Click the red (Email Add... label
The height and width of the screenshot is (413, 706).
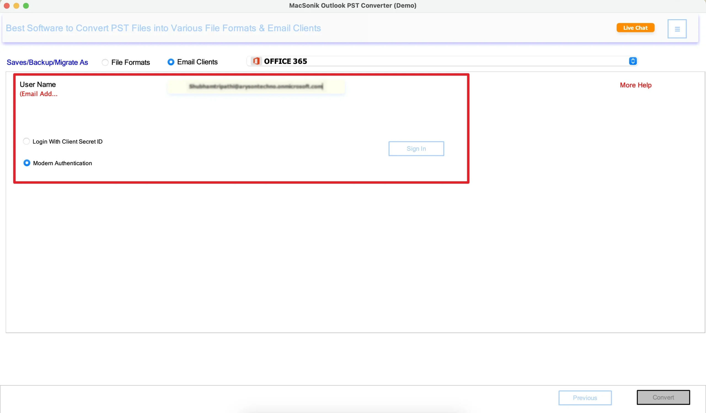tap(38, 94)
